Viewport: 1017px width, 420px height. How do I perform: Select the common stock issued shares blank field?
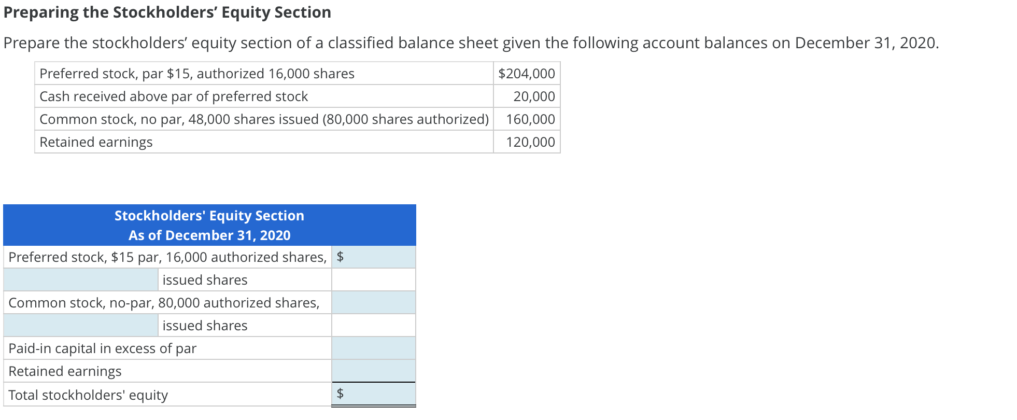tap(78, 325)
